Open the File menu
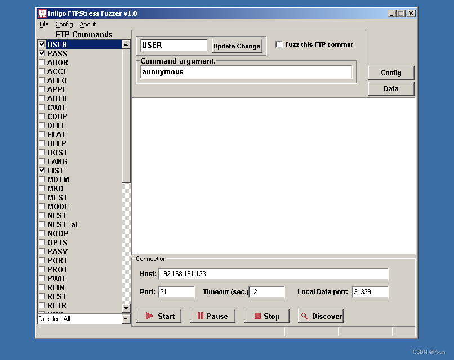The height and width of the screenshot is (360, 454). point(44,24)
